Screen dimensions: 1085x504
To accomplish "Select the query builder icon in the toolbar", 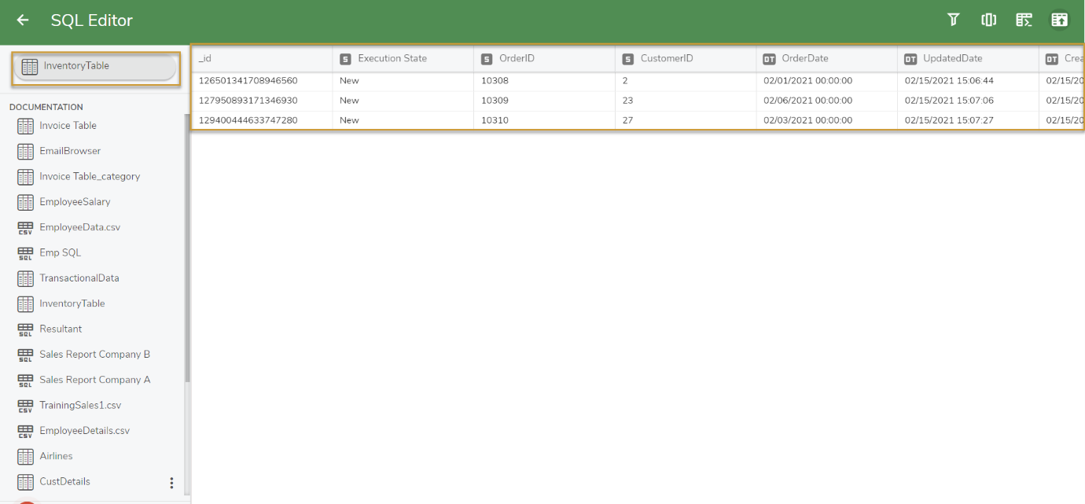I will (x=1024, y=20).
